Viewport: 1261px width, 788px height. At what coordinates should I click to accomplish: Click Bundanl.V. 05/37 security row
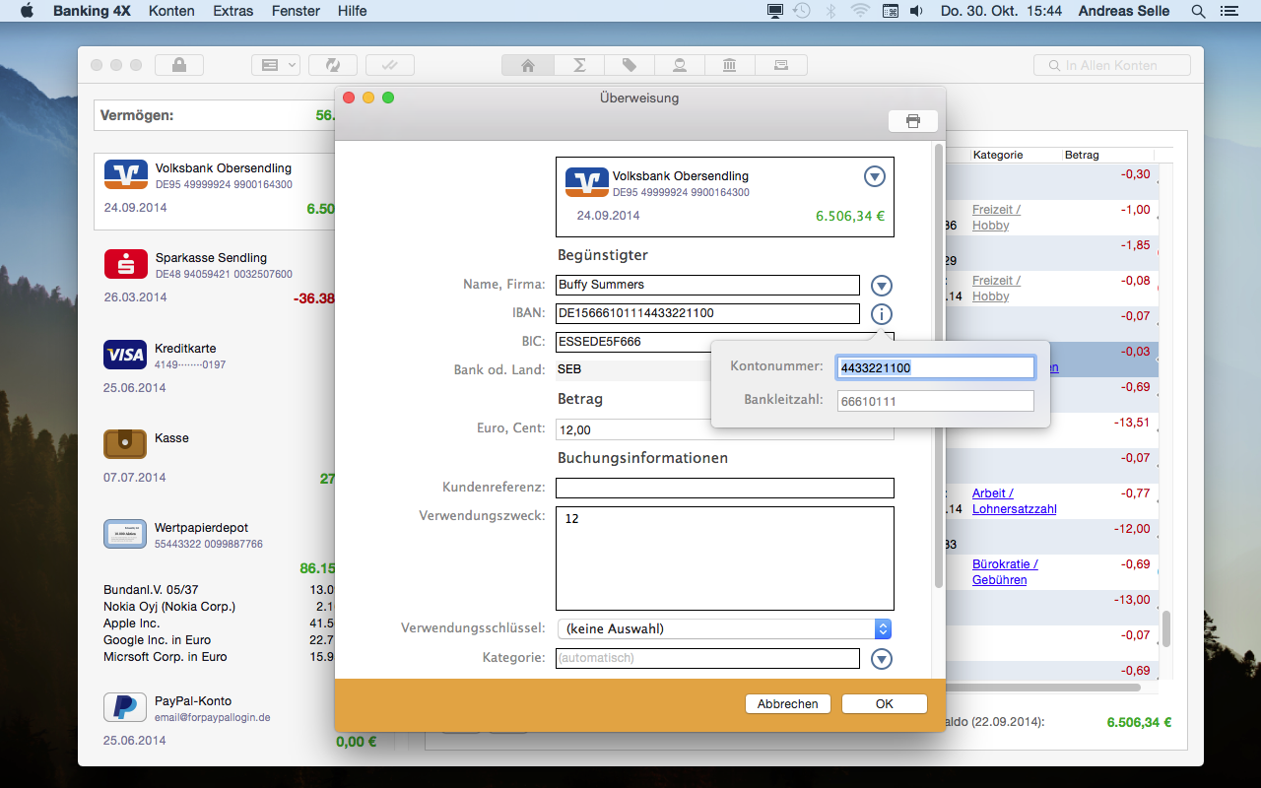tap(219, 590)
